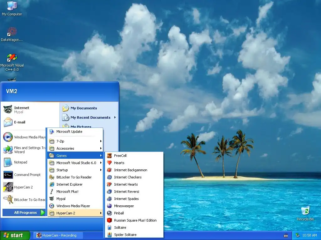This screenshot has width=321, height=240.
Task: Click the taskbar clock showing 10:58 AM
Action: 309,236
